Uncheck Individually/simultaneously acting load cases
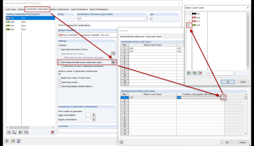 pos(59,62)
